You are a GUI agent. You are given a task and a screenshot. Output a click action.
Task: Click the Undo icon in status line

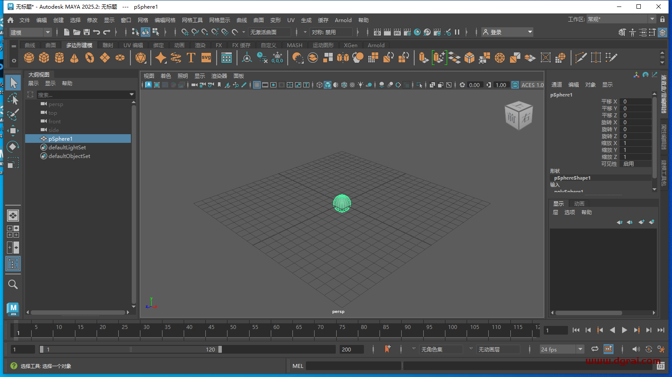pyautogui.click(x=97, y=32)
